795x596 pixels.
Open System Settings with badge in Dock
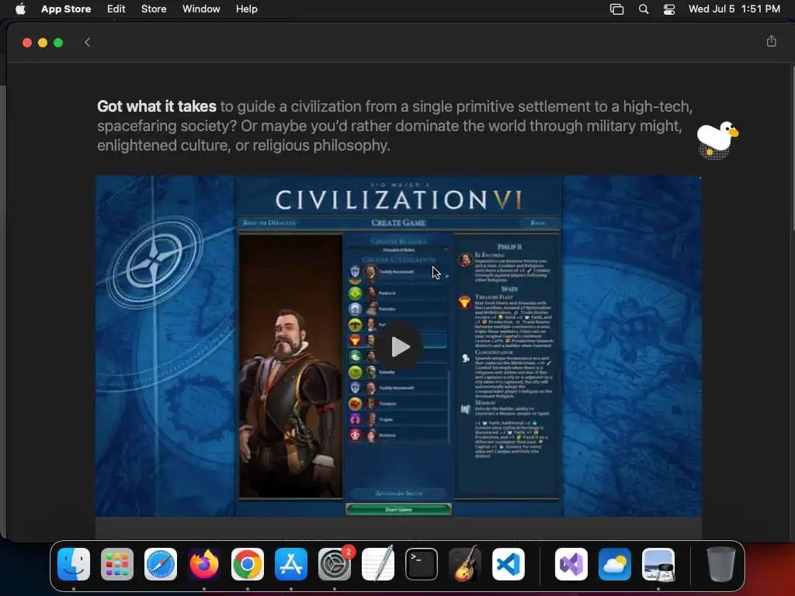335,564
